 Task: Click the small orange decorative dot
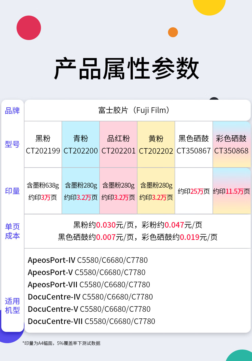[x=173, y=32]
